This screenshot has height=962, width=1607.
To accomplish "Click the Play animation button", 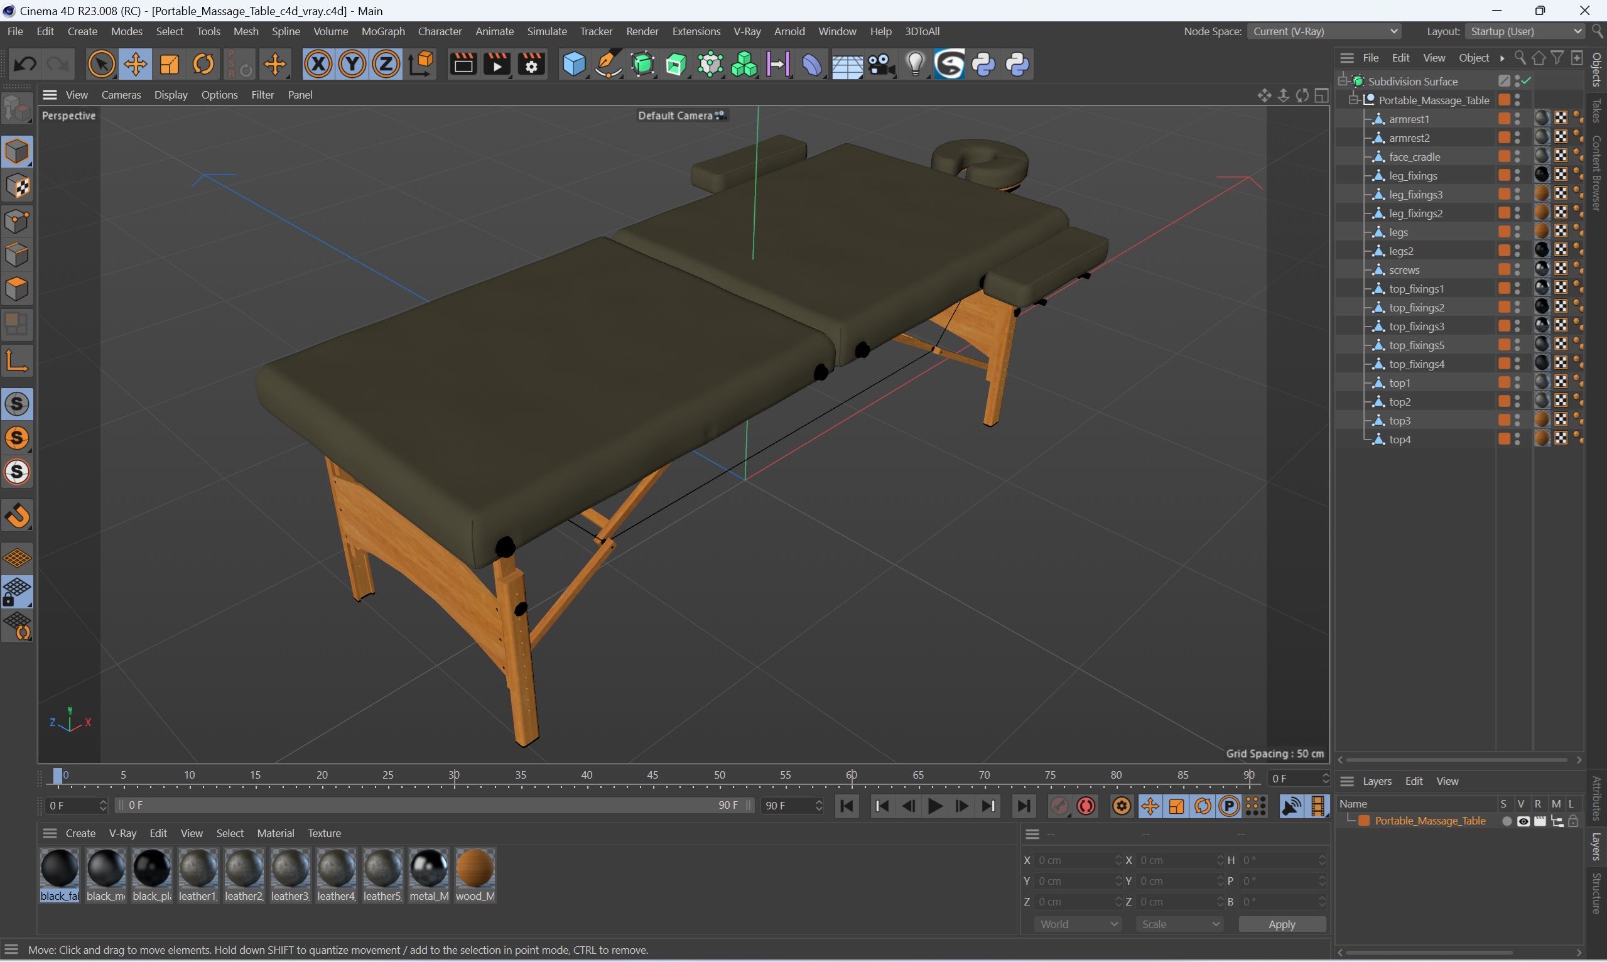I will [x=936, y=805].
